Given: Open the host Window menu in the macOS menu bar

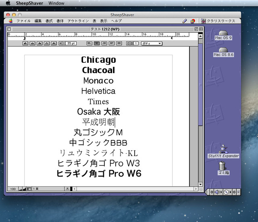Looking at the screenshot, I should click(56, 3).
